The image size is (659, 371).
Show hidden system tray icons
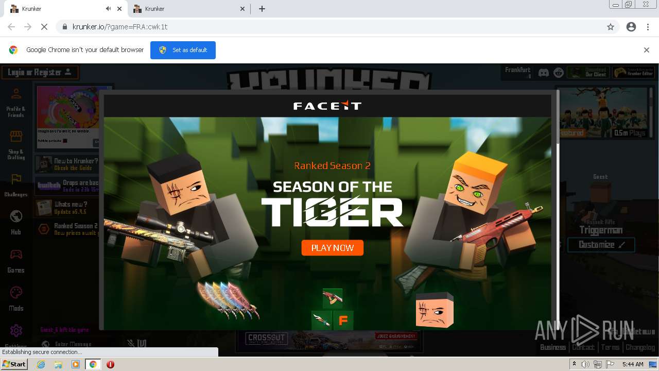click(x=575, y=364)
